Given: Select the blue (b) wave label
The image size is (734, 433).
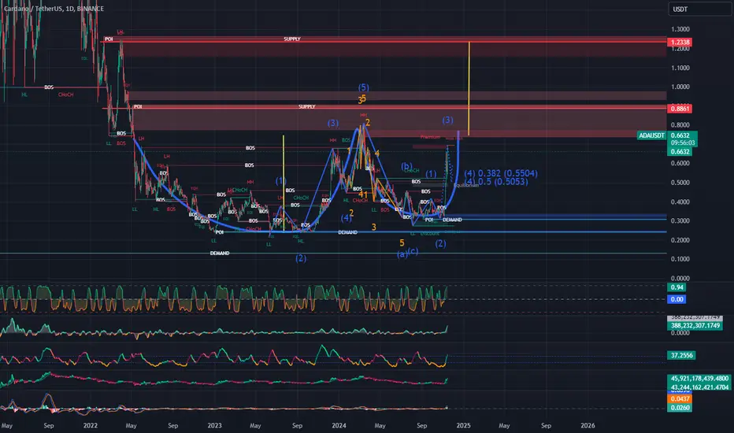Looking at the screenshot, I should [406, 166].
